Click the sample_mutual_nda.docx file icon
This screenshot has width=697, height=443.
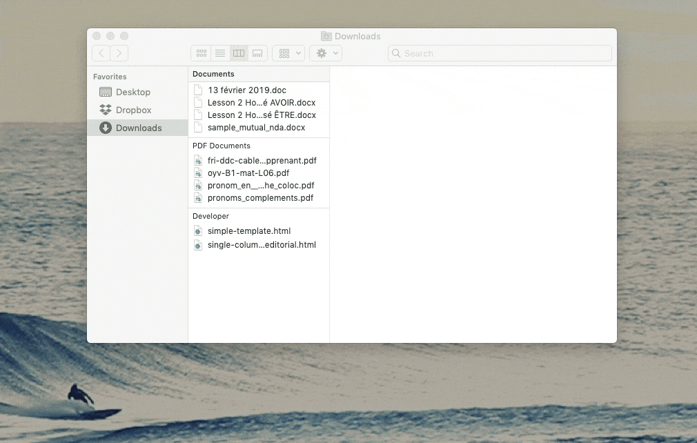(198, 128)
